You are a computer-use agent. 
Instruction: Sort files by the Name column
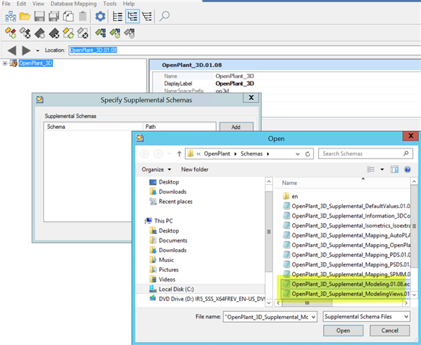point(289,183)
